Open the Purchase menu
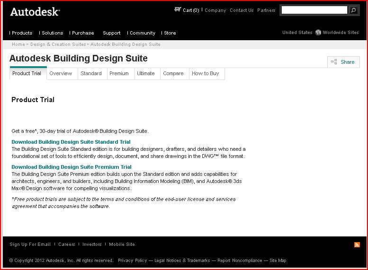This screenshot has height=270, width=368. click(x=83, y=33)
